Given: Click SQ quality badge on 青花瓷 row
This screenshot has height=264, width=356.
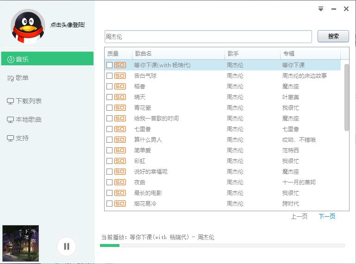Looking at the screenshot, I should 120,108.
